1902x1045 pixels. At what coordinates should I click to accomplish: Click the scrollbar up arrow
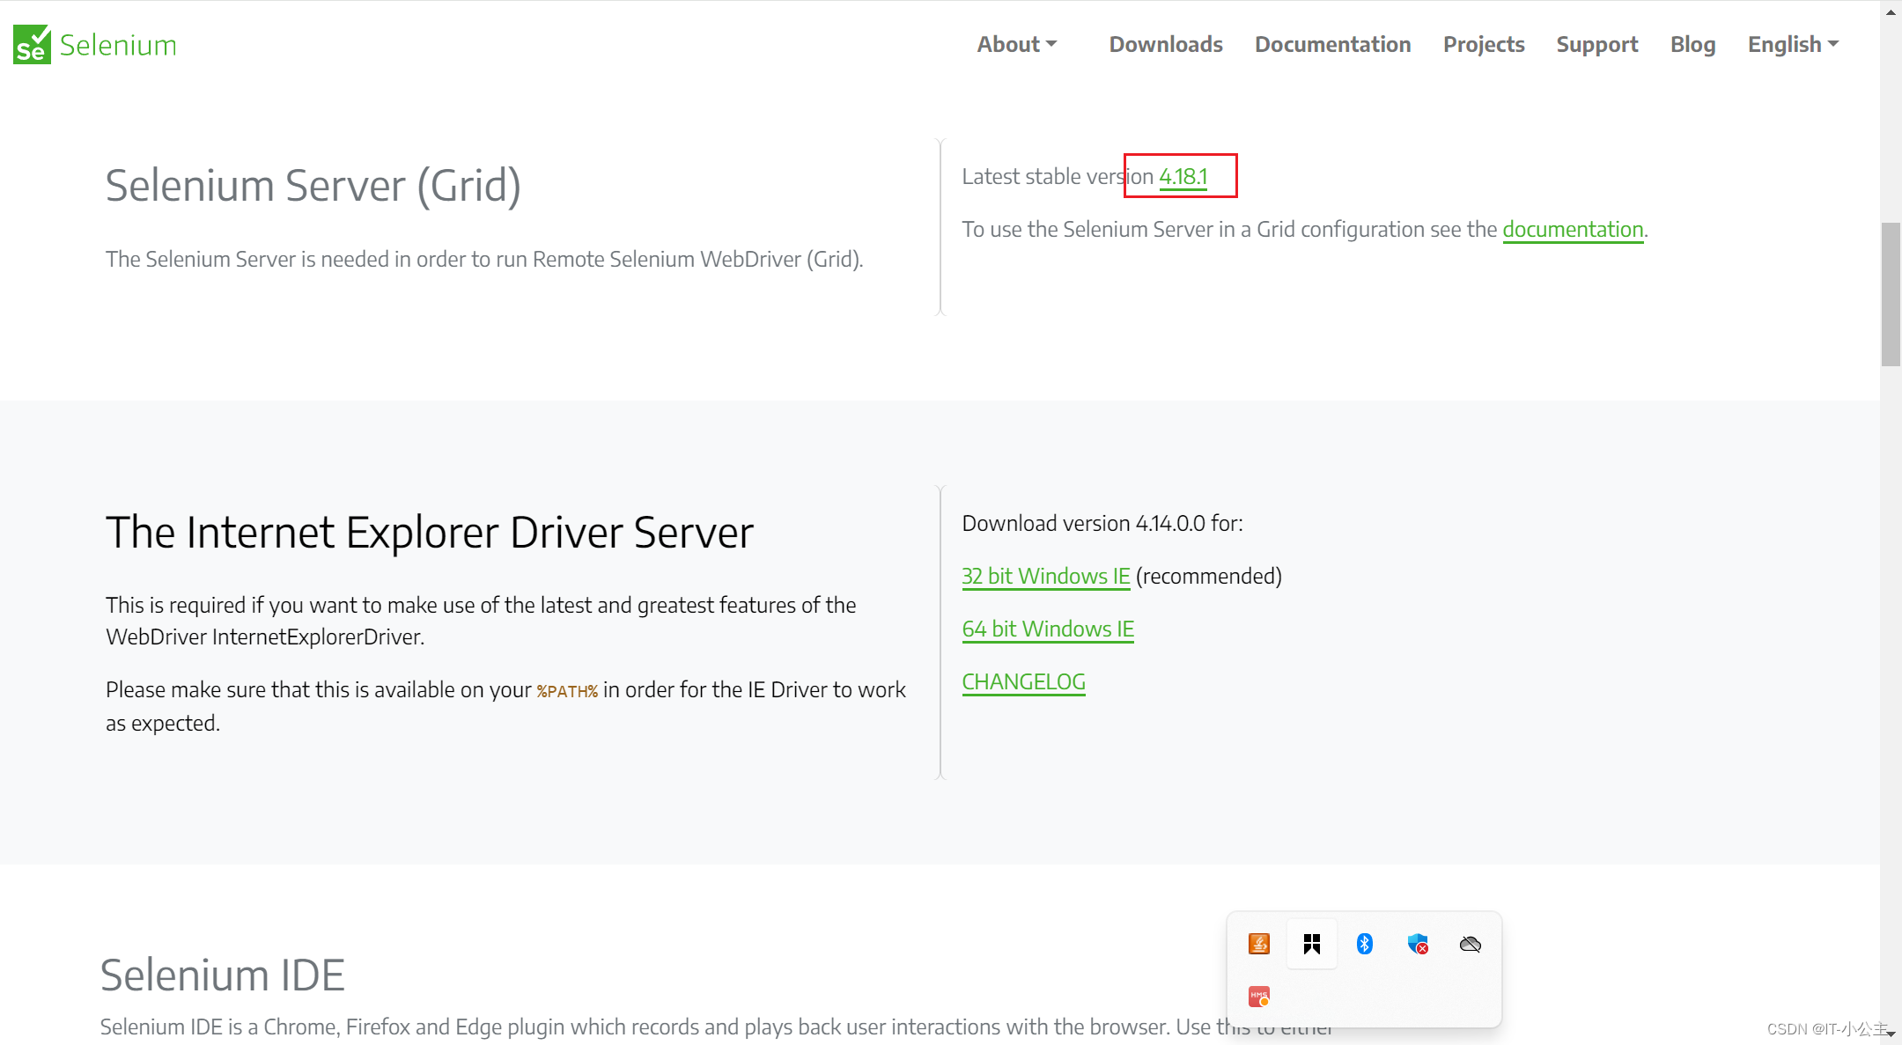pos(1891,11)
